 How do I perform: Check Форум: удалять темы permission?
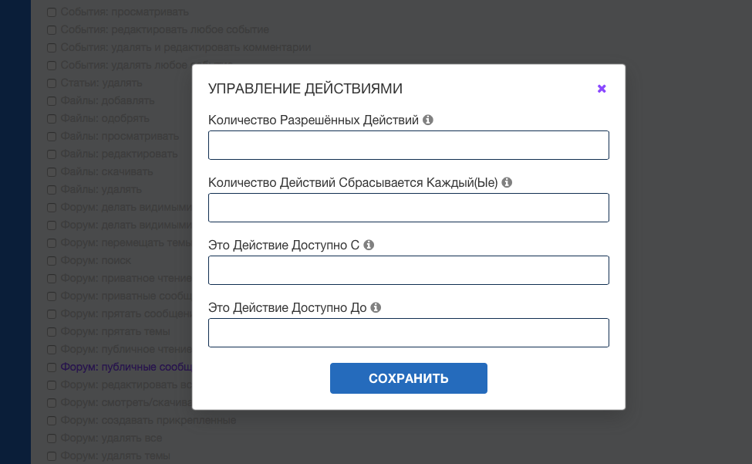(52, 456)
